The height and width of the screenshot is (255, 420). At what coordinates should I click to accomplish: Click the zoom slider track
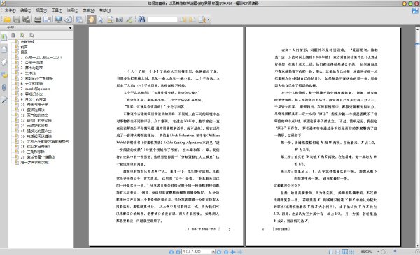point(400,252)
